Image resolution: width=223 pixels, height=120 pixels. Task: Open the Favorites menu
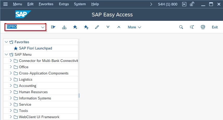[46, 4]
